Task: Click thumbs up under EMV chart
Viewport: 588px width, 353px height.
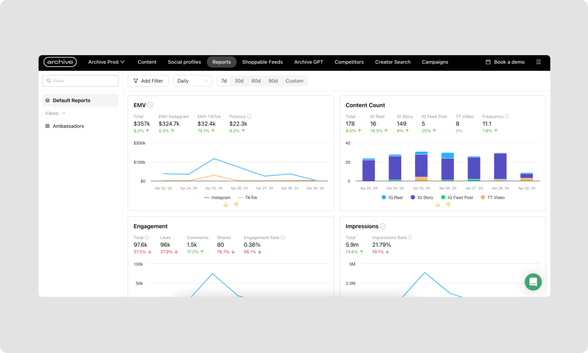Action: coord(225,205)
